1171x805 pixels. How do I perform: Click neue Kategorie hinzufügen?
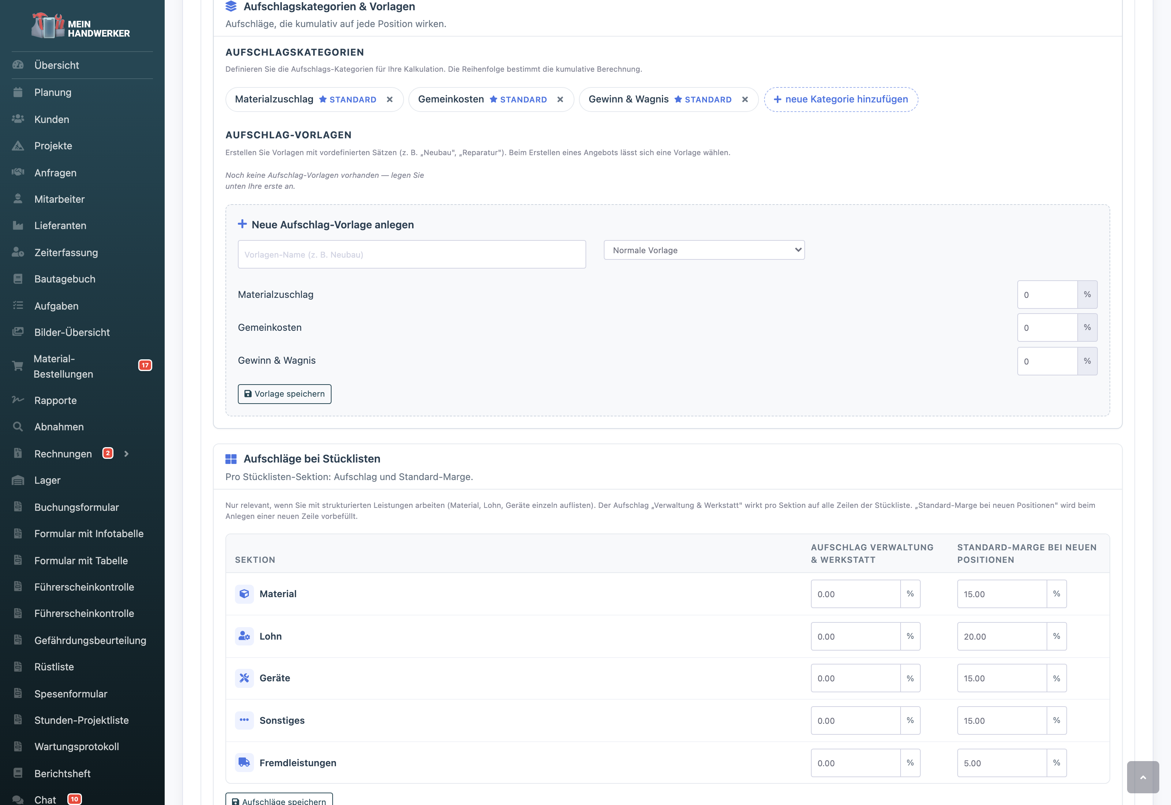point(841,100)
